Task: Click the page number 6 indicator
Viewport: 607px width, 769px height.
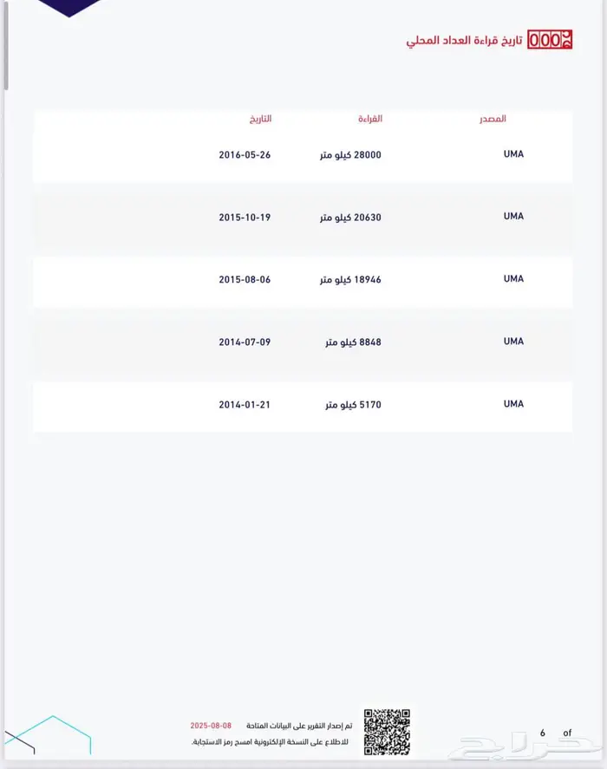Action: point(543,733)
